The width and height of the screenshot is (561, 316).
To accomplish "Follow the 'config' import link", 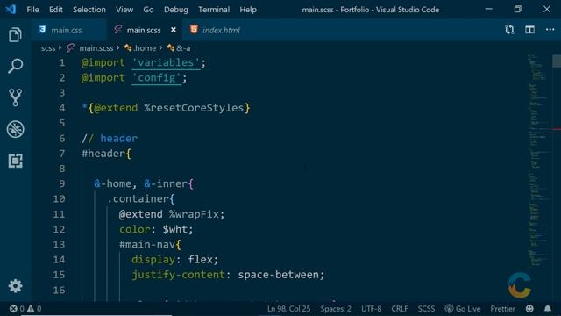I will (156, 78).
